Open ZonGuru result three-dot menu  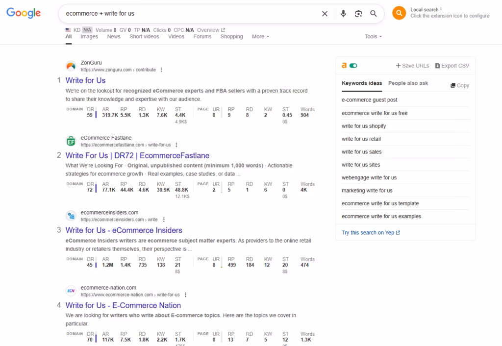(x=161, y=70)
